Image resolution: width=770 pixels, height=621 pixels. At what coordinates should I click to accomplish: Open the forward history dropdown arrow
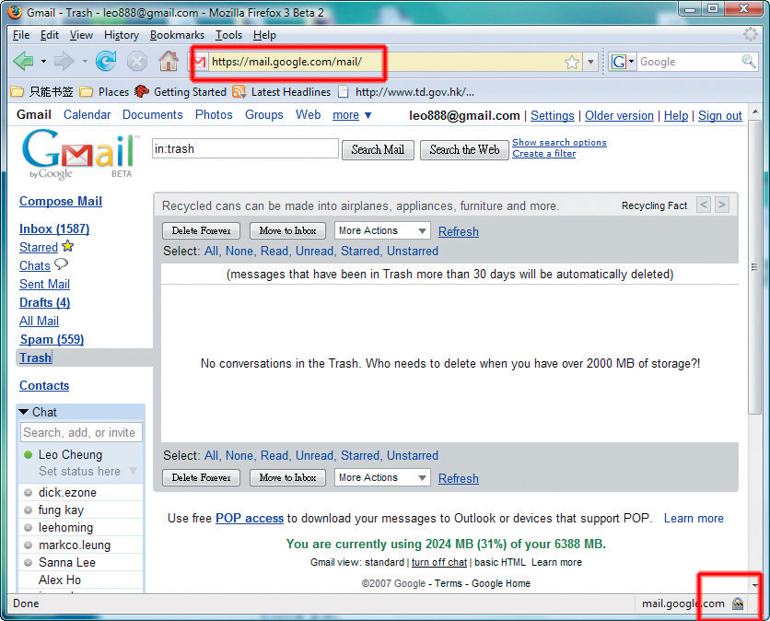pos(85,62)
